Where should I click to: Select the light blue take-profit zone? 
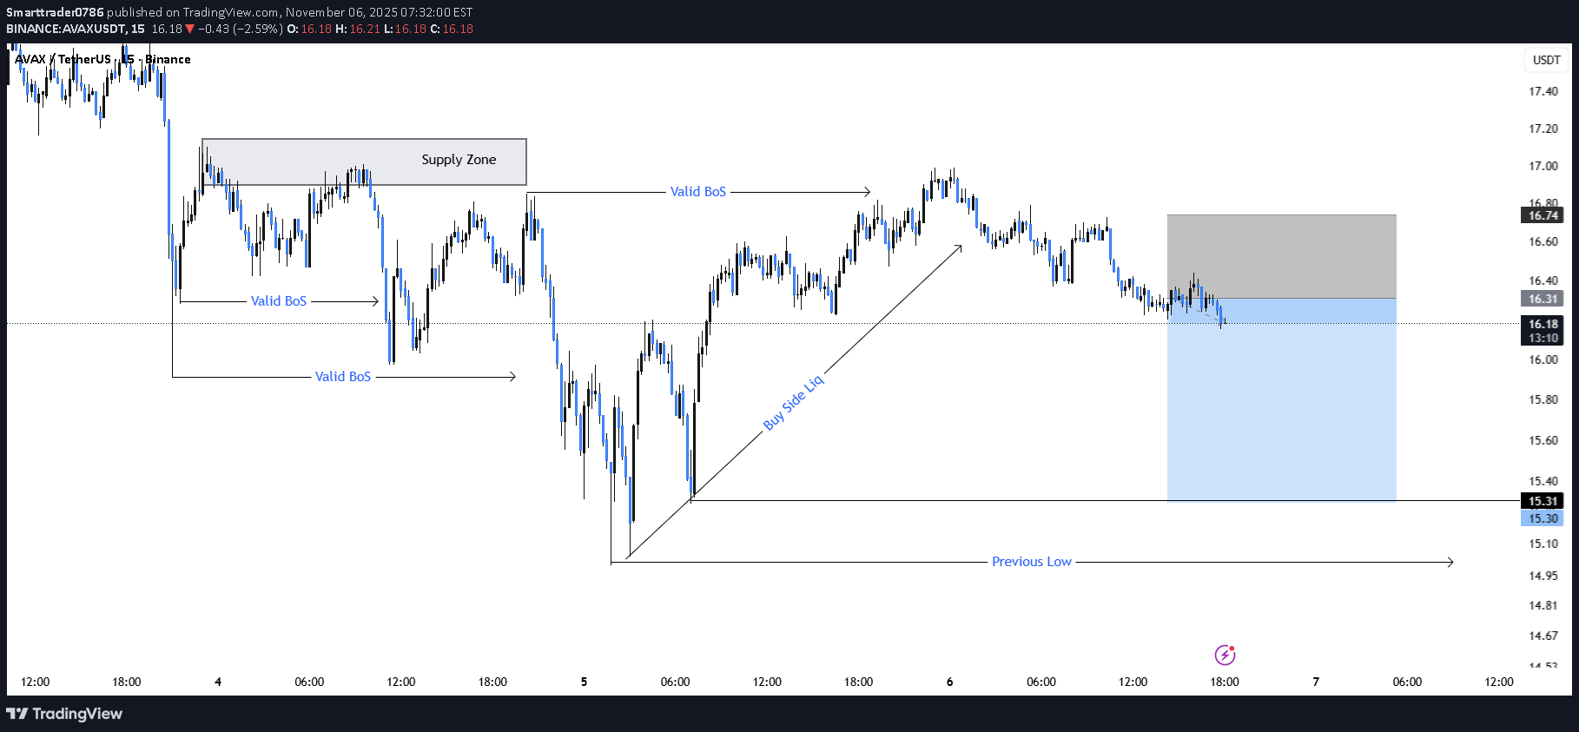[1281, 408]
